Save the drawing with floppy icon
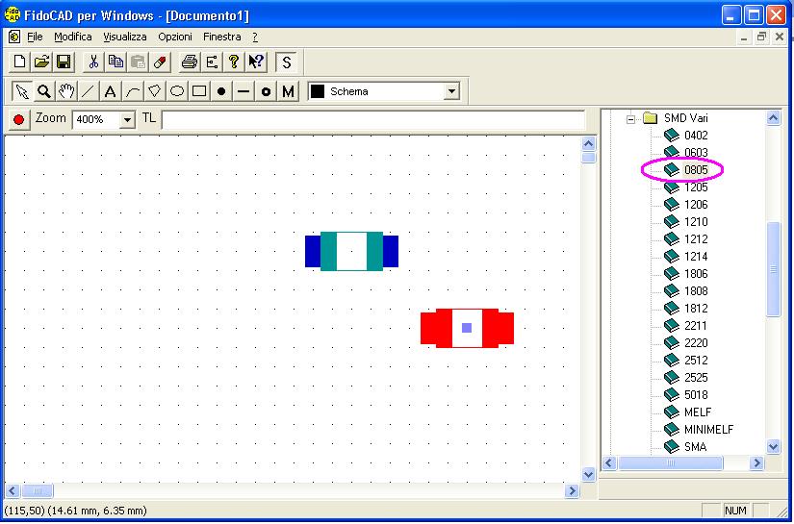 click(x=64, y=62)
